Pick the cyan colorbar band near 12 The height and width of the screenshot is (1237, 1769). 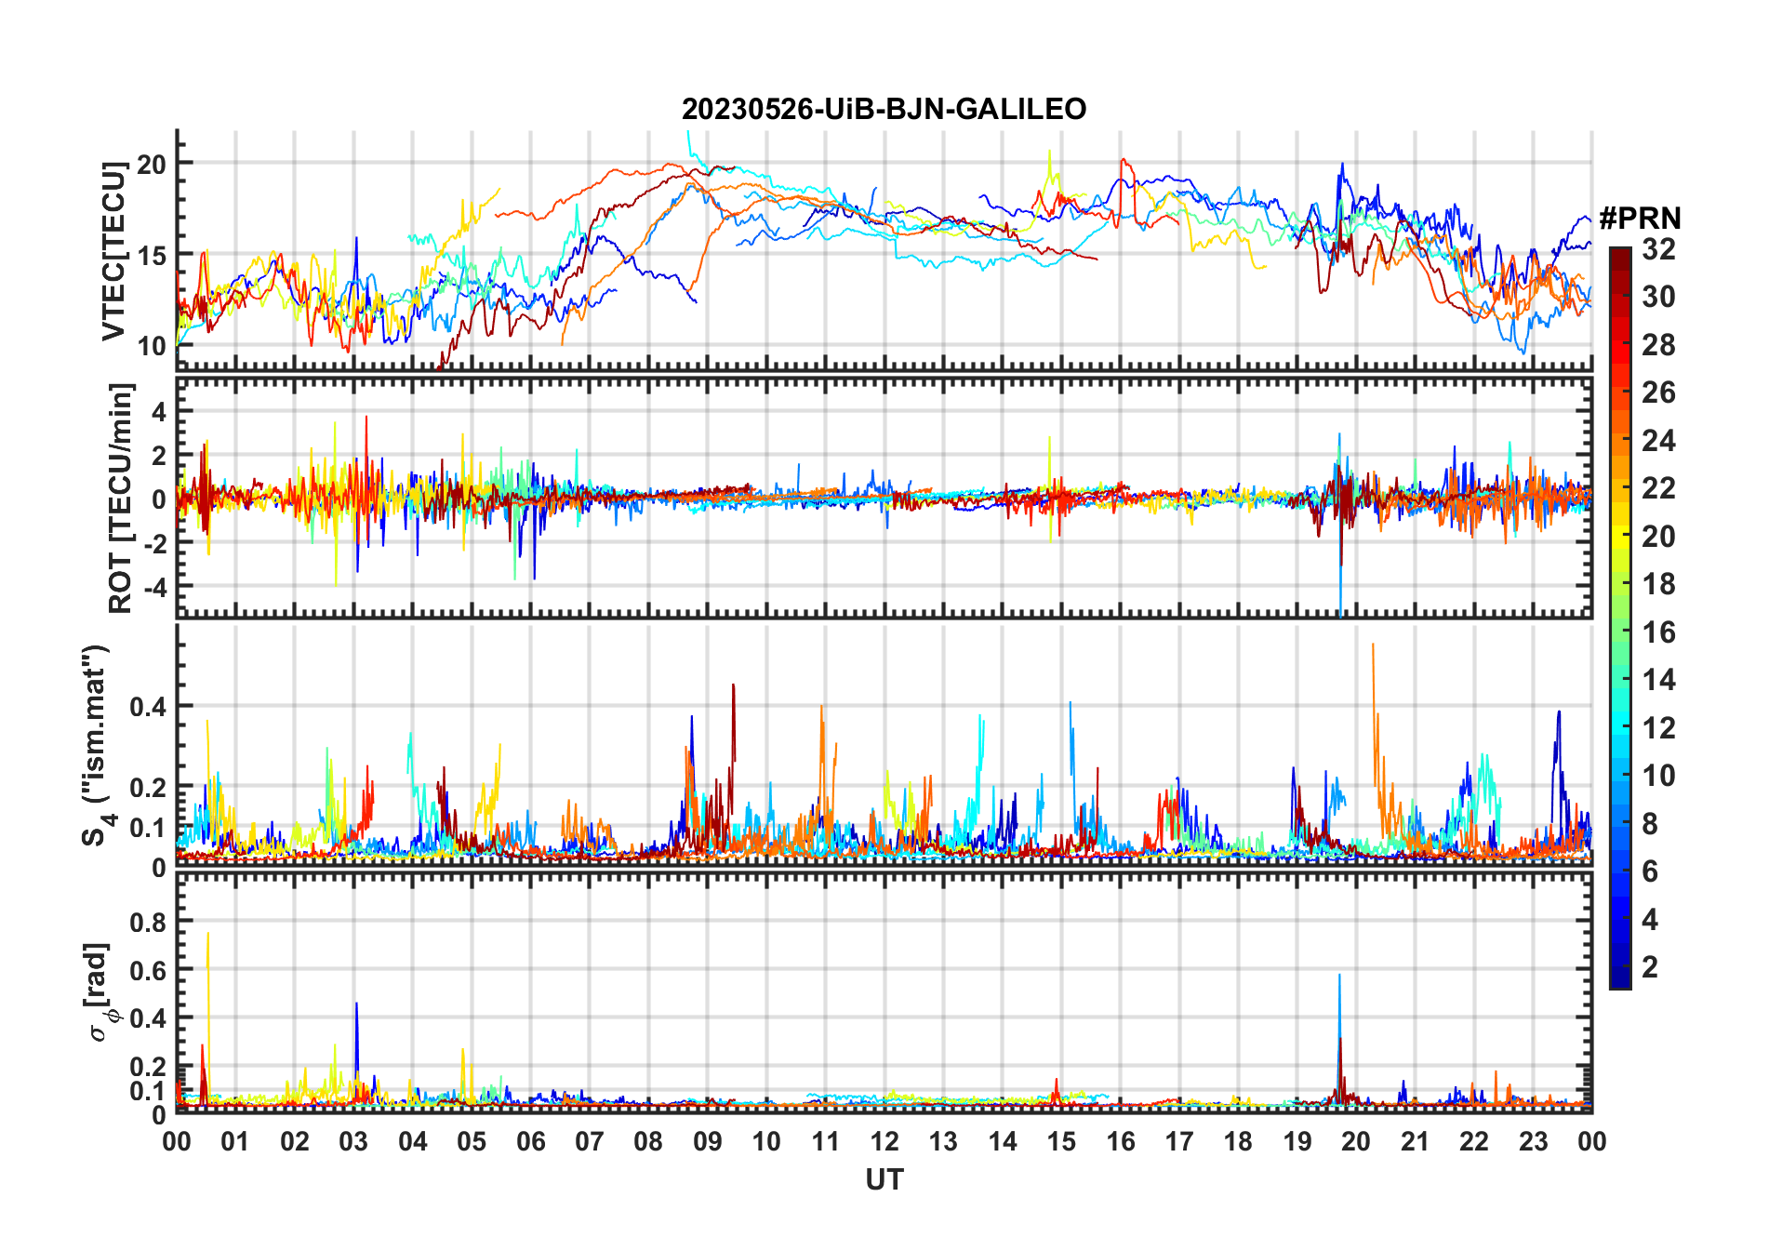coord(1619,727)
